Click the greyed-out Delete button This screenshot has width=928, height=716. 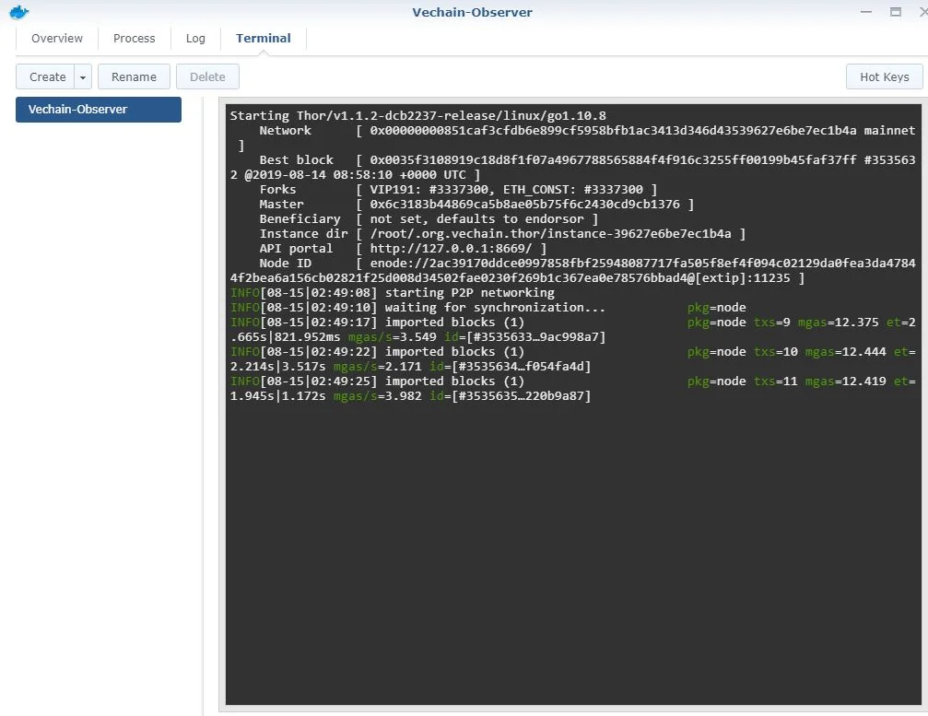pyautogui.click(x=207, y=77)
